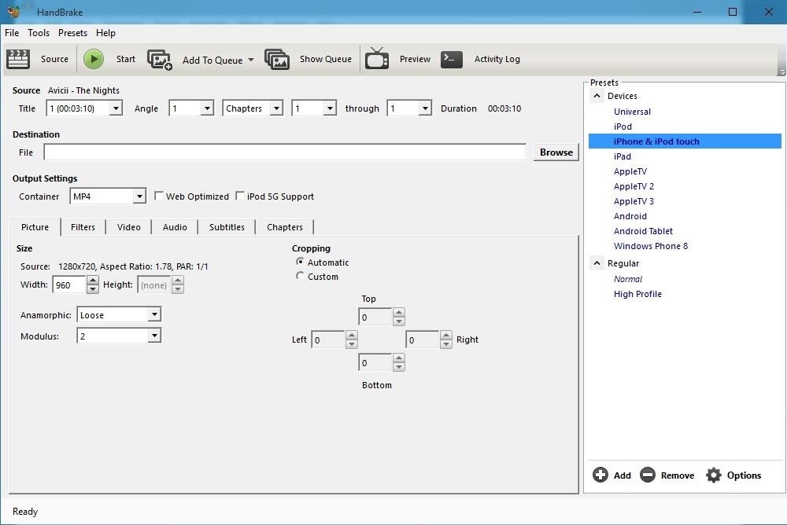787x525 pixels.
Task: Click the Preview label in toolbar
Action: (x=415, y=59)
